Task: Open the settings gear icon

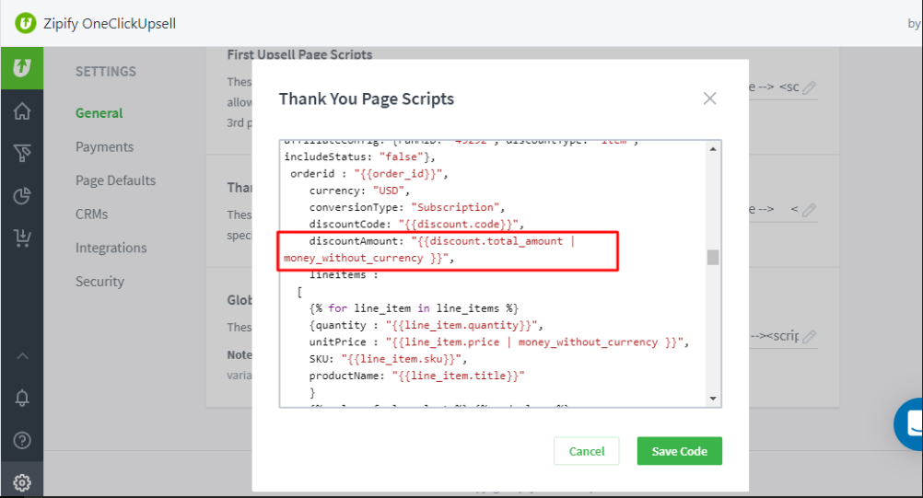Action: pyautogui.click(x=22, y=482)
